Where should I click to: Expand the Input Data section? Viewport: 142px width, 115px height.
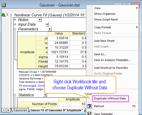pyautogui.click(x=15, y=24)
